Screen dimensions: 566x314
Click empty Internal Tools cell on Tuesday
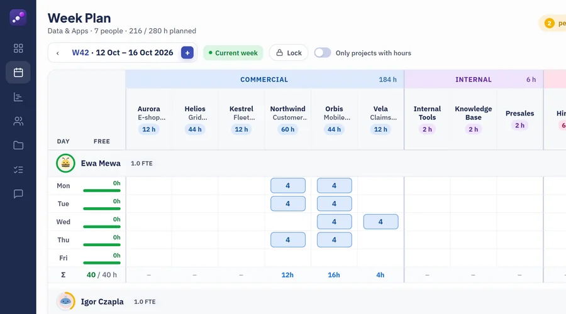click(427, 203)
